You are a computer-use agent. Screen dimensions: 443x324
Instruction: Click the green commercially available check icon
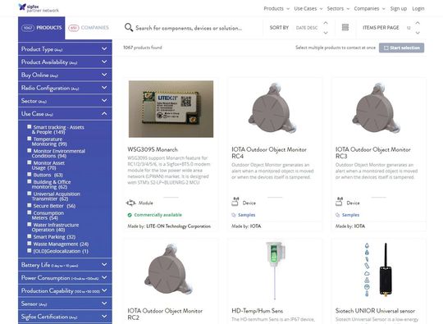click(130, 215)
